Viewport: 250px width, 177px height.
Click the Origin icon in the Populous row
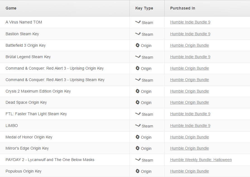[x=138, y=171]
